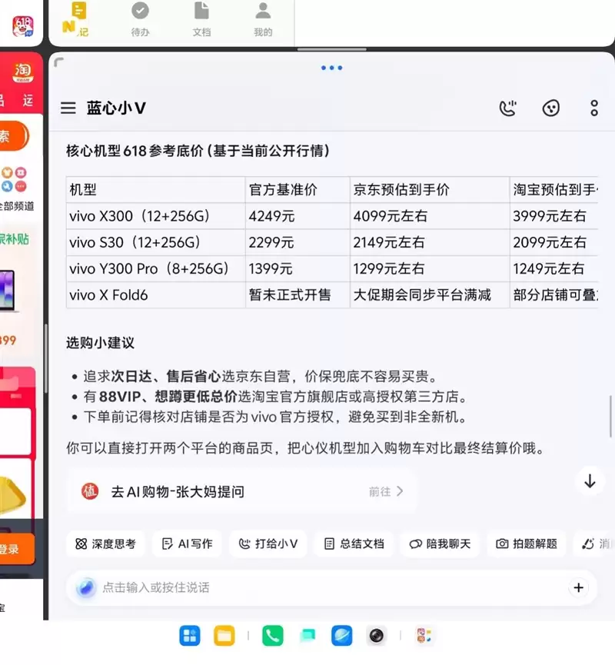Click the chat scrollbar on right edge
This screenshot has width=615, height=665.
click(610, 416)
